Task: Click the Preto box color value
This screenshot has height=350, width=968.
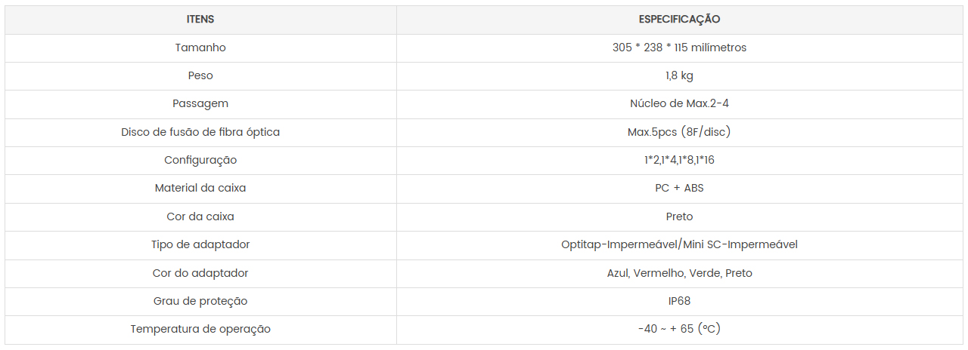Action: [x=679, y=216]
